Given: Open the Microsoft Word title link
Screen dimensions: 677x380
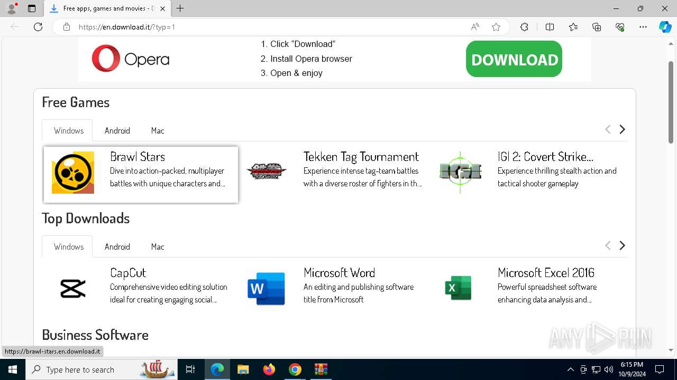Looking at the screenshot, I should pyautogui.click(x=339, y=273).
